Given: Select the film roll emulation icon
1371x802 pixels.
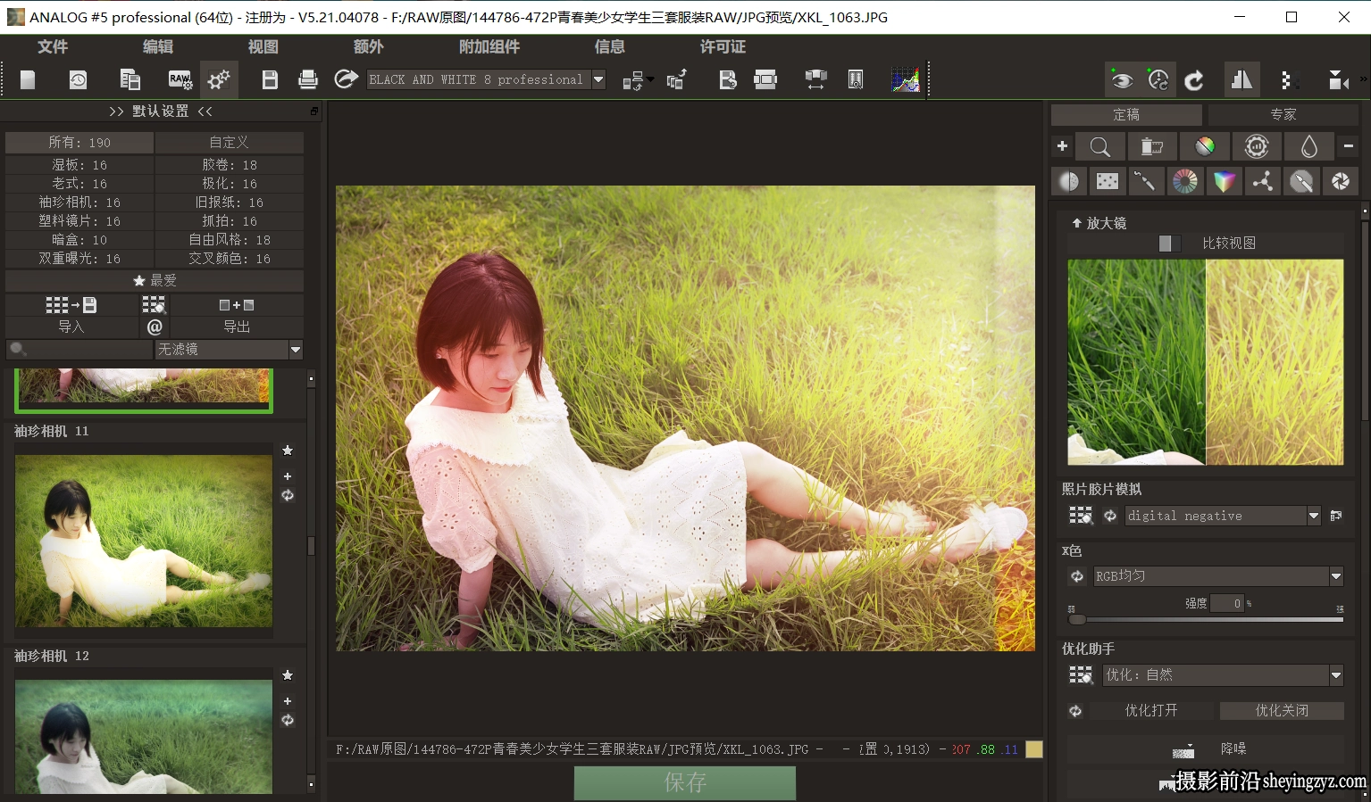Looking at the screenshot, I should [x=1152, y=146].
